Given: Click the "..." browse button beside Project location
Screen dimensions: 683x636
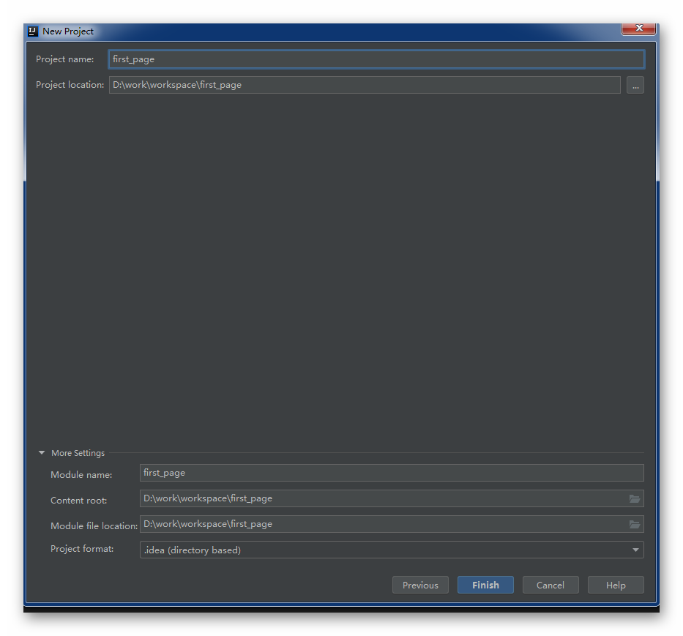Looking at the screenshot, I should tap(635, 85).
